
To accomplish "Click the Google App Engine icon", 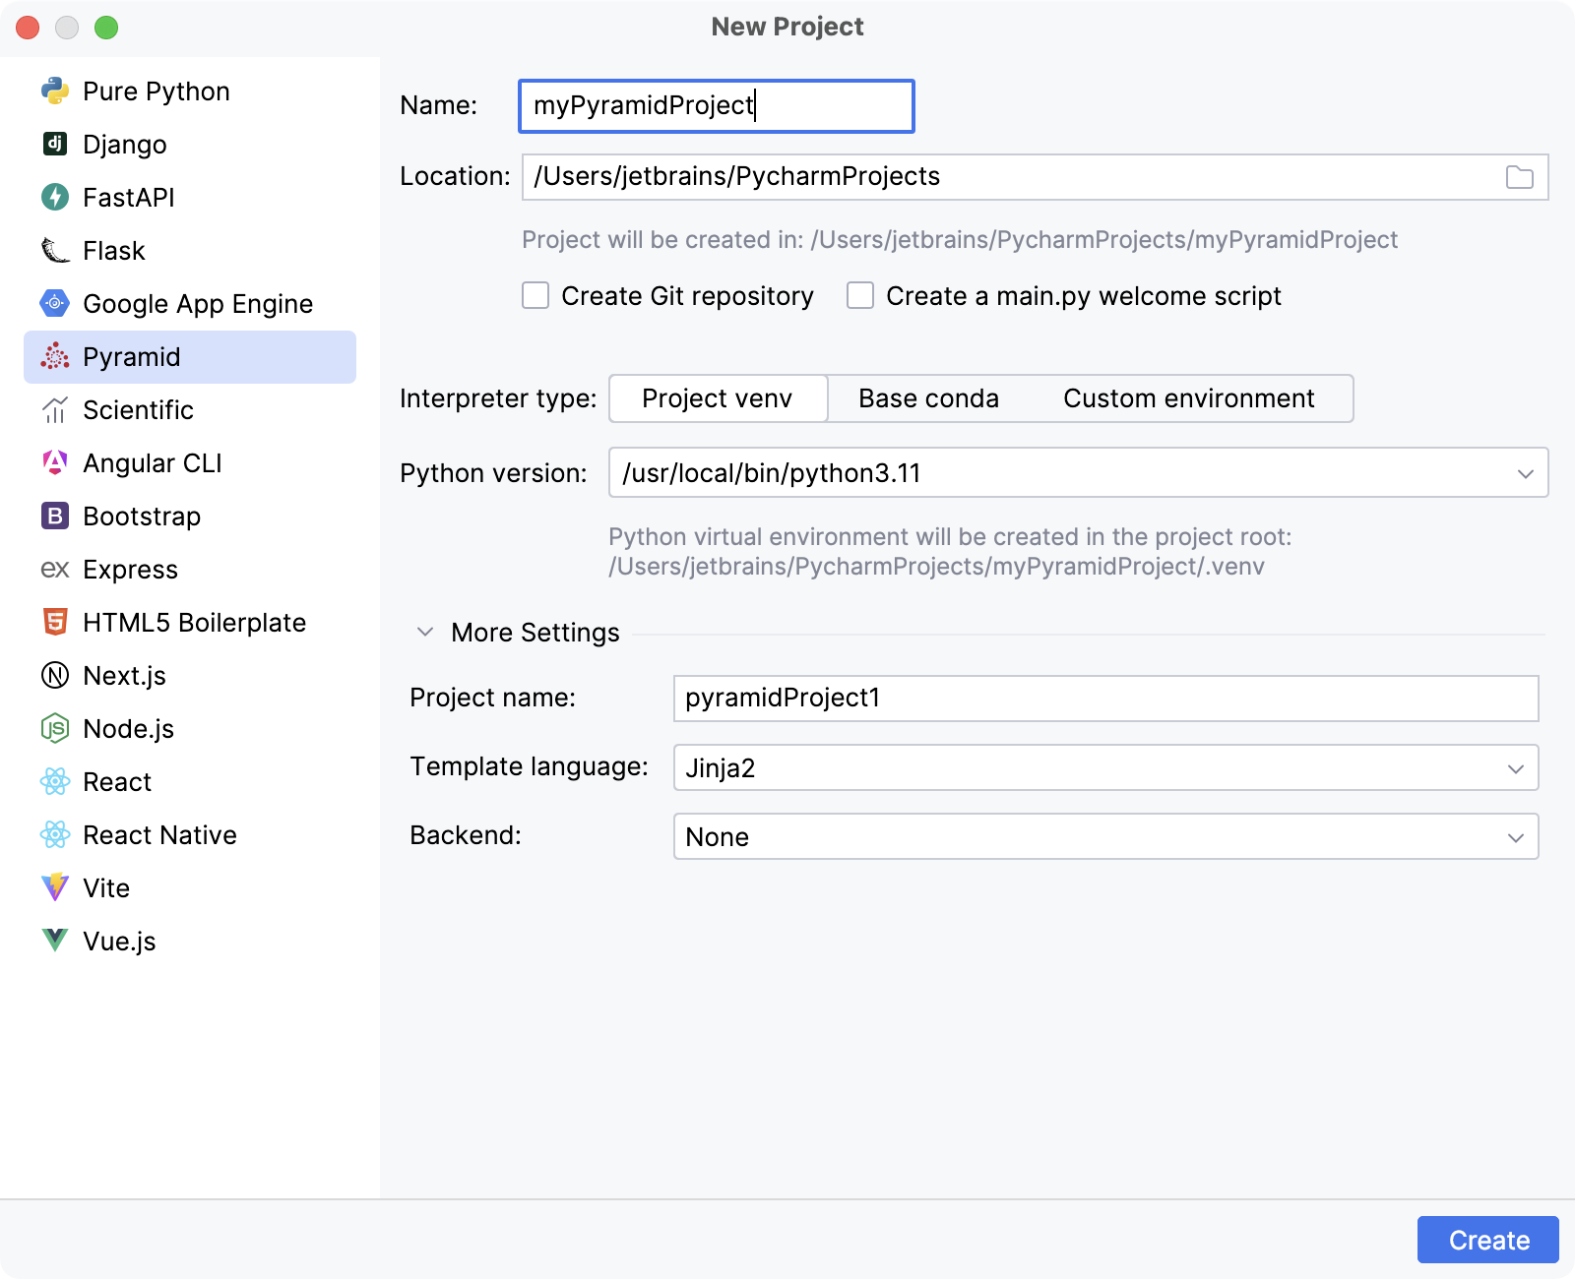I will (x=55, y=304).
